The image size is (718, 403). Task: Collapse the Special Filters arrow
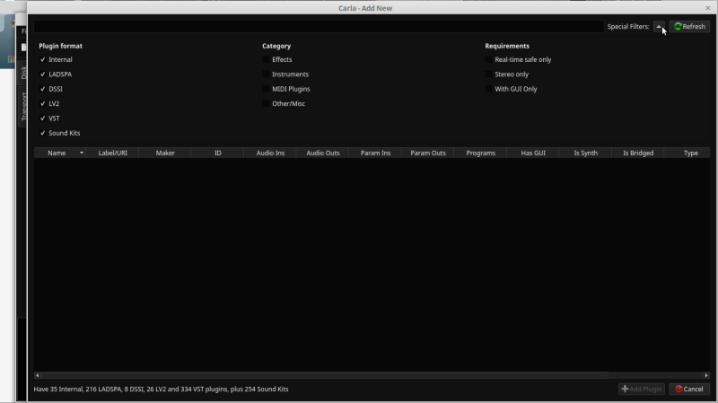click(659, 27)
